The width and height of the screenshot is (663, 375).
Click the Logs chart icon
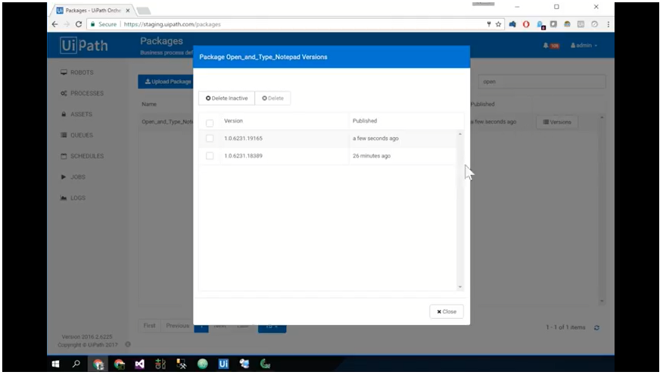click(x=64, y=198)
